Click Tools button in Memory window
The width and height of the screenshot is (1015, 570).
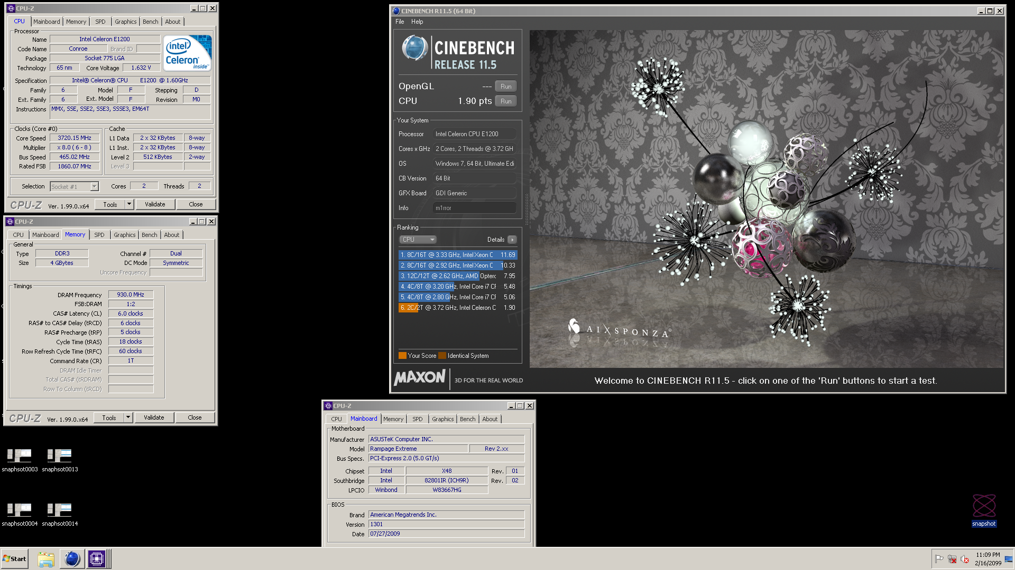[109, 417]
